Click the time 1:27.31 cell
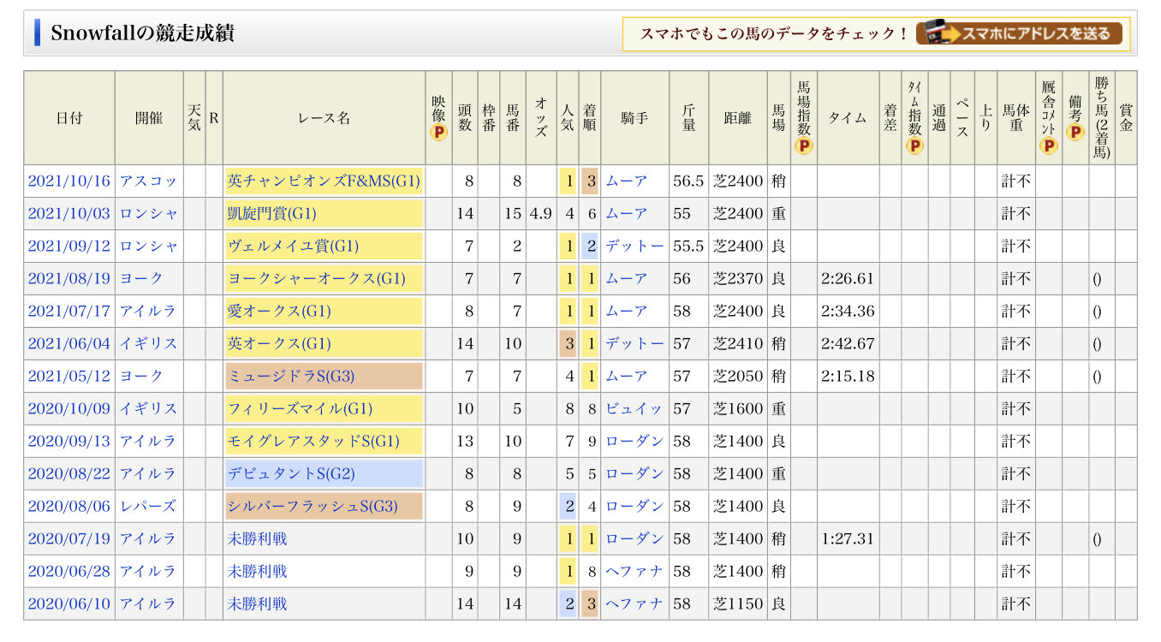 pos(848,539)
